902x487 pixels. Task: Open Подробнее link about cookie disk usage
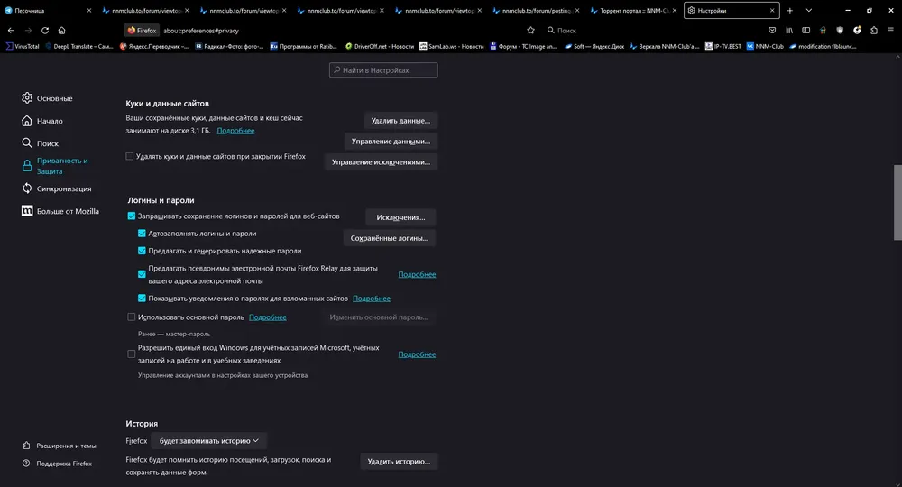click(x=235, y=131)
